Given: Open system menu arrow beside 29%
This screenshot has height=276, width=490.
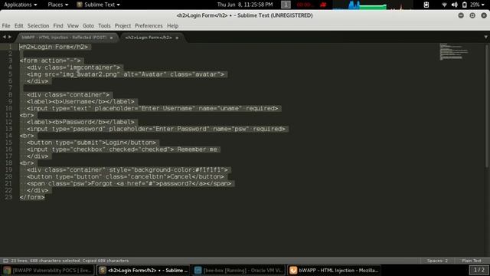Looking at the screenshot, I should point(483,5).
